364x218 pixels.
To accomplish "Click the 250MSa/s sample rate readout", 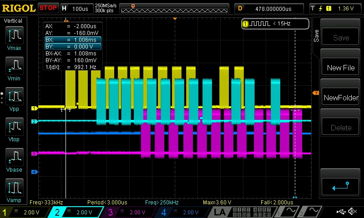I will [106, 5].
